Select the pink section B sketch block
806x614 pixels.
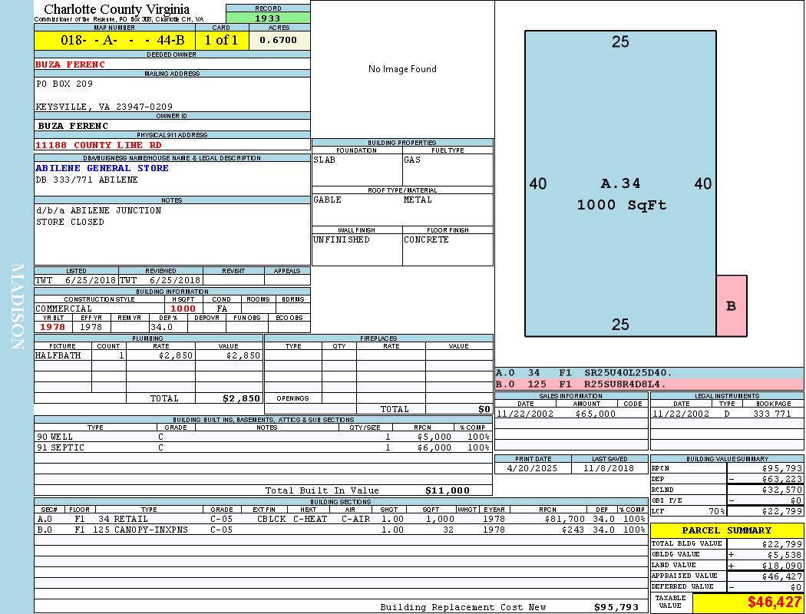(x=731, y=305)
